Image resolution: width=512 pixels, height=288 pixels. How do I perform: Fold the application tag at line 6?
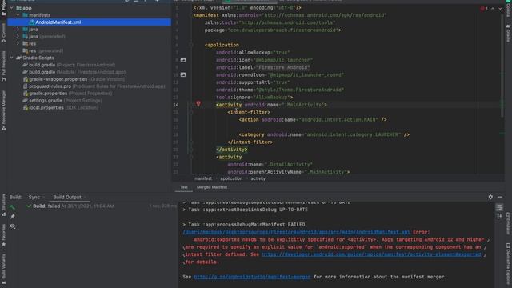pos(191,45)
